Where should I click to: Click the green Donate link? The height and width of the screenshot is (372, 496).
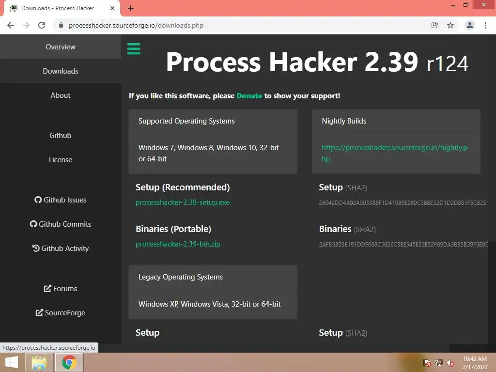(249, 96)
